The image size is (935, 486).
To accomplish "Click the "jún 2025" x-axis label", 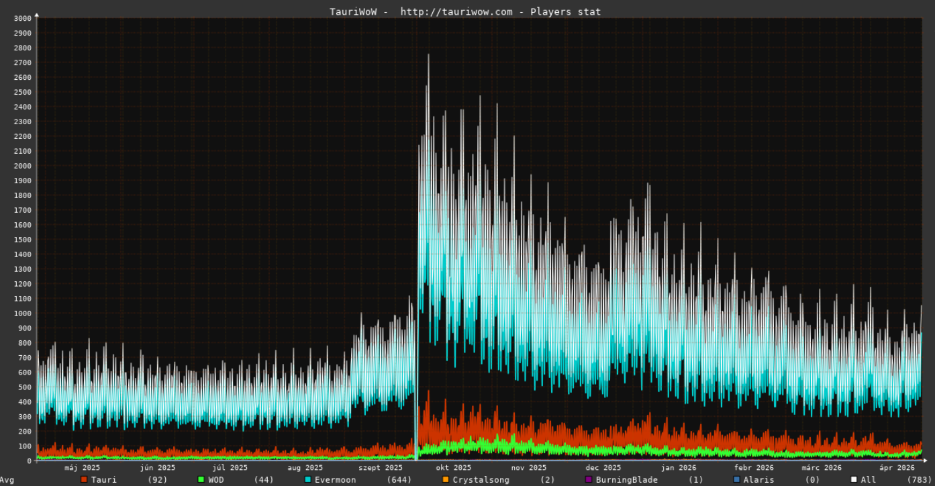I will coord(157,468).
